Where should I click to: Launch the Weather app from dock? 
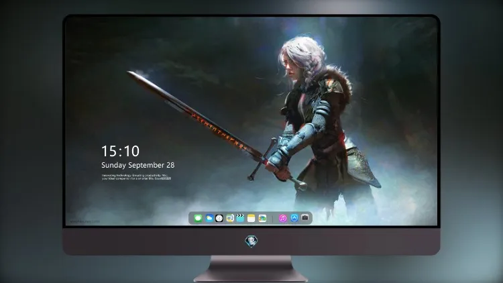(209, 219)
